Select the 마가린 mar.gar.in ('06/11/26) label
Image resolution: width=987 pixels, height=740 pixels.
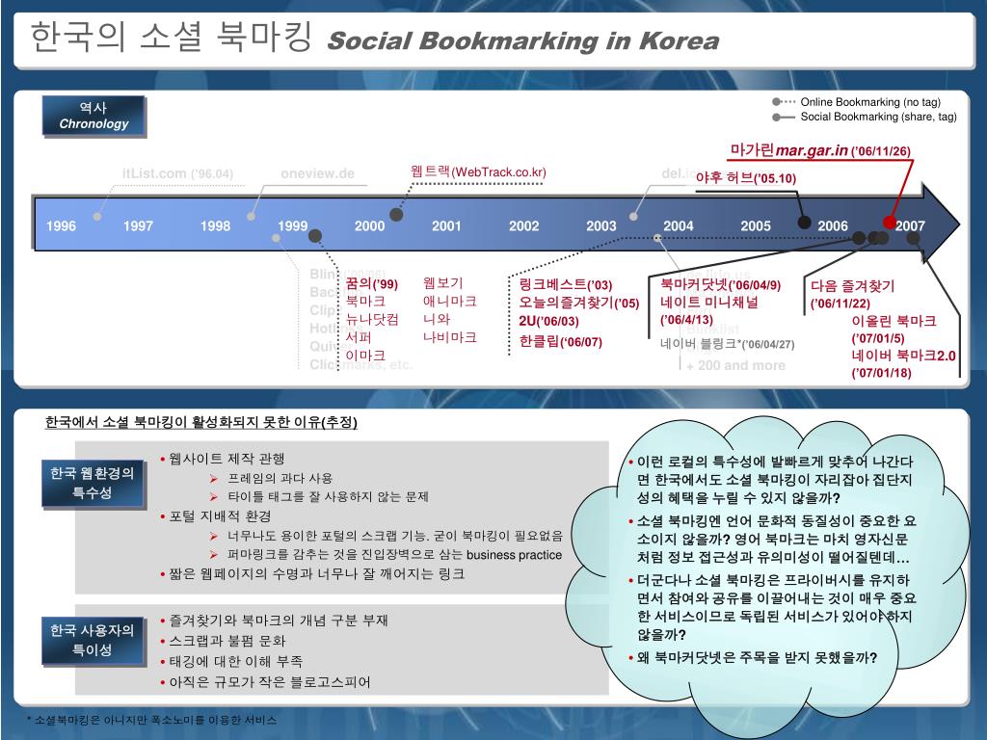tap(820, 150)
